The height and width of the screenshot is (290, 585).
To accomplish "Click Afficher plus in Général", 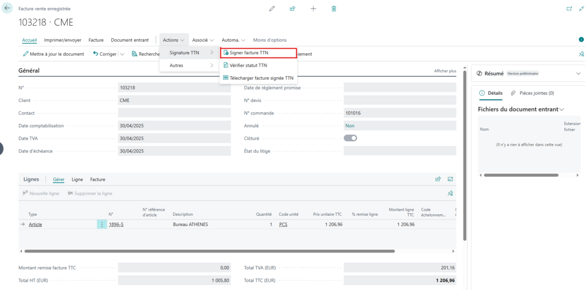I will tap(445, 71).
